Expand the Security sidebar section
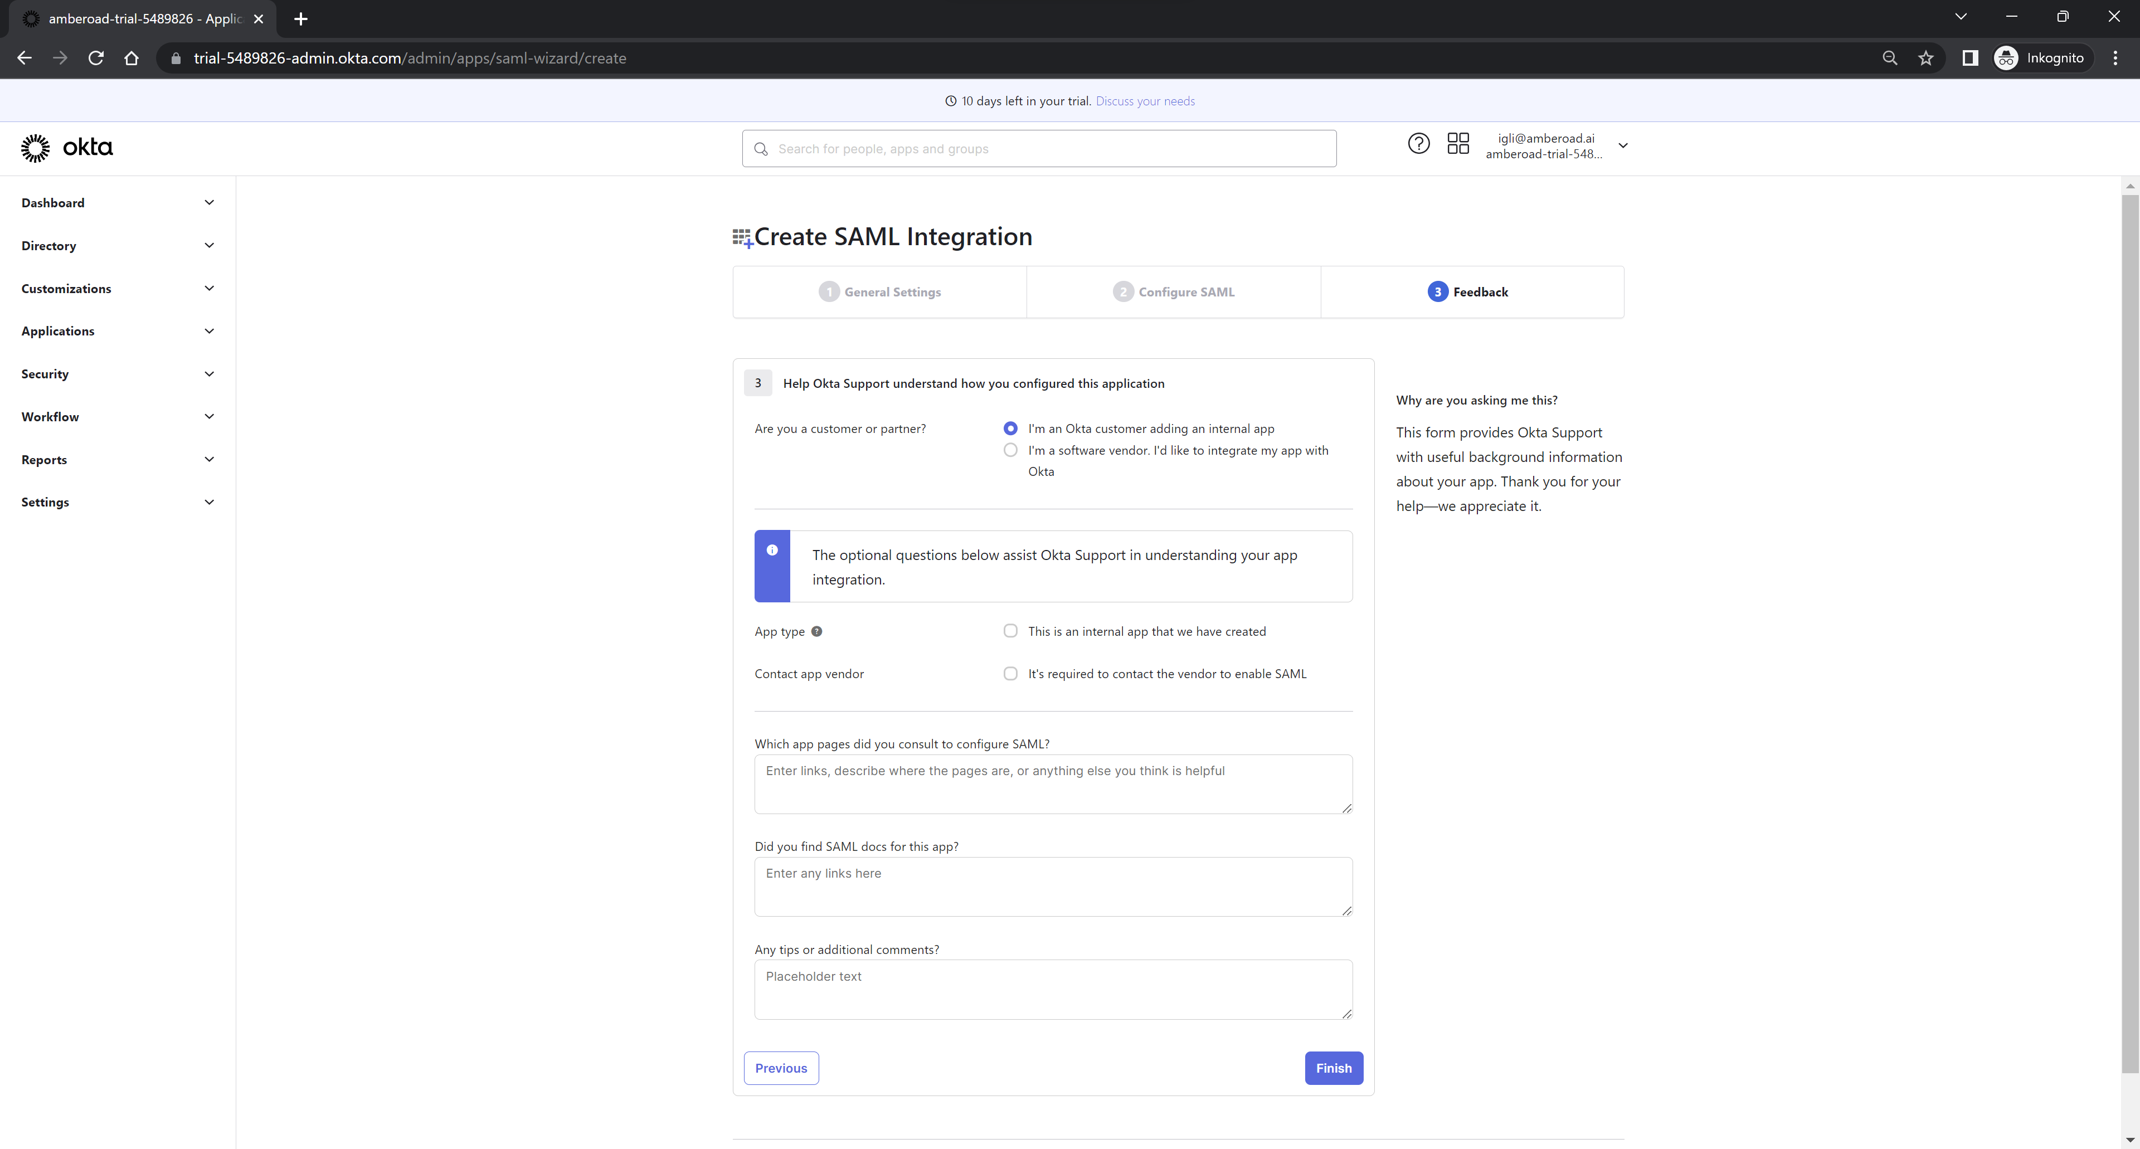This screenshot has width=2140, height=1149. (118, 374)
